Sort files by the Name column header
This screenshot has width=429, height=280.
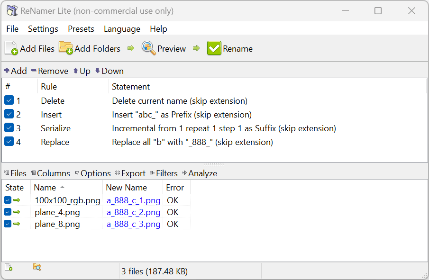click(46, 188)
